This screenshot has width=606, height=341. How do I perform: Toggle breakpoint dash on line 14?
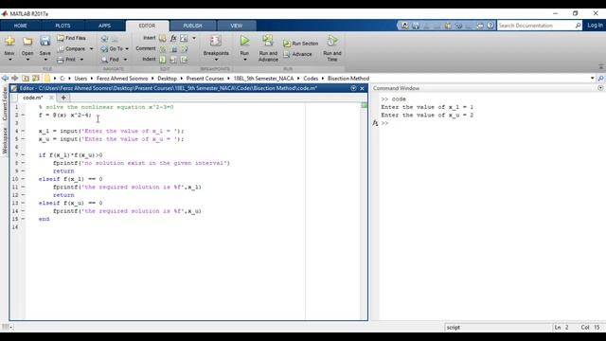23,211
